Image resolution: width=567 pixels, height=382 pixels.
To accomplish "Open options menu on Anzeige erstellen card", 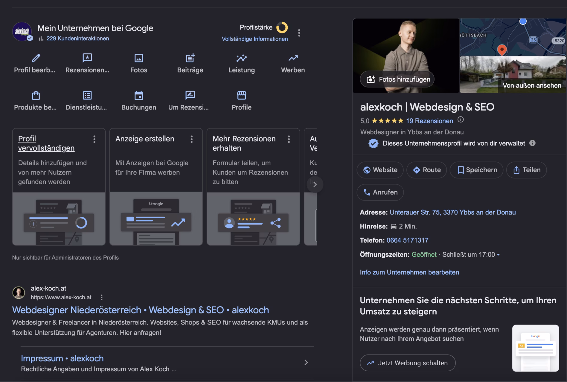I will coord(192,139).
